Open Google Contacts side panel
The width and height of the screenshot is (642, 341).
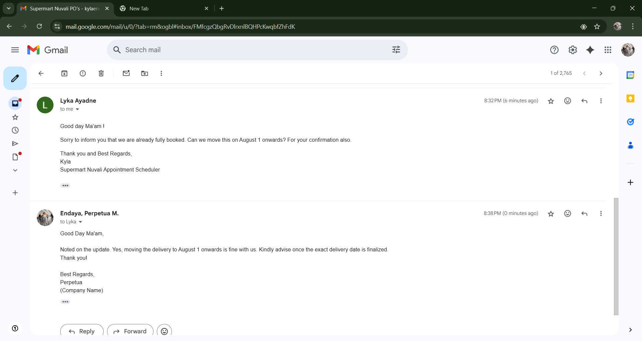click(630, 145)
